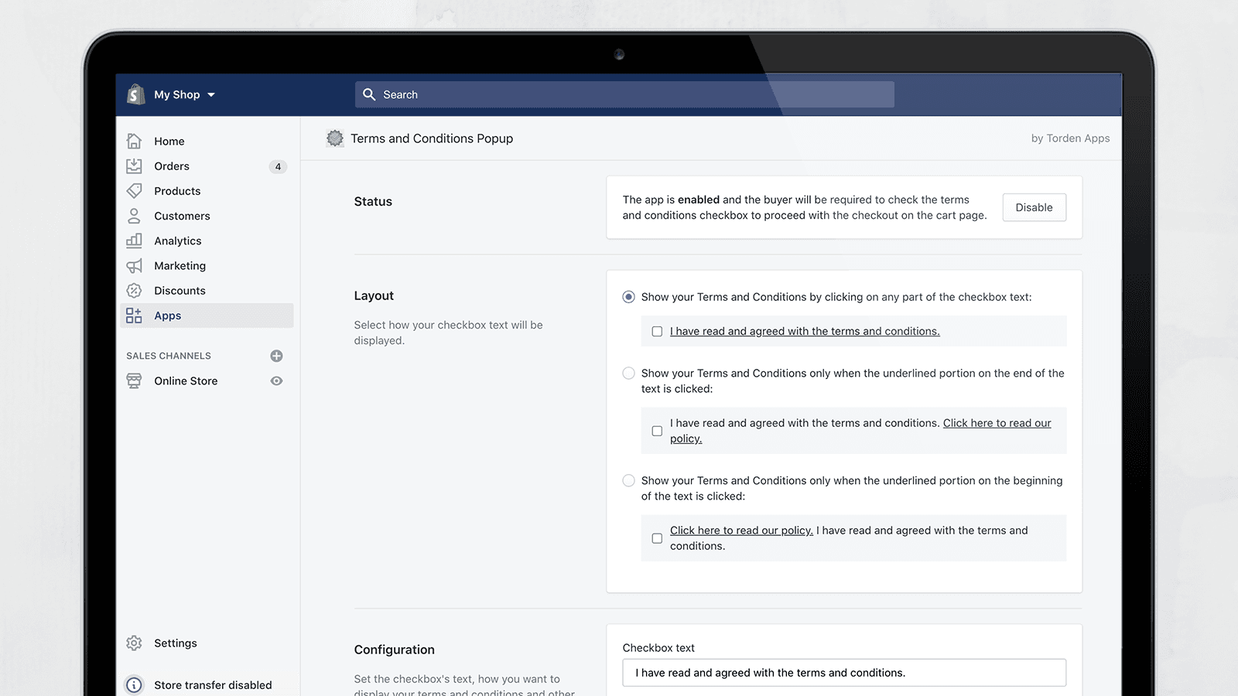Open Orders from the sidebar
Viewport: 1238px width, 696px height.
tap(171, 165)
